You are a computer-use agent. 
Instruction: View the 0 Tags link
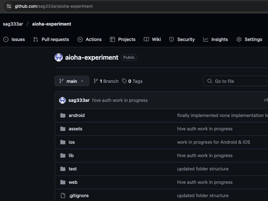pos(132,81)
